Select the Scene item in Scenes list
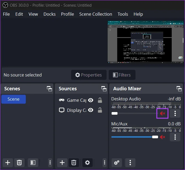Viewport: 185px width, 170px height. [x=14, y=99]
